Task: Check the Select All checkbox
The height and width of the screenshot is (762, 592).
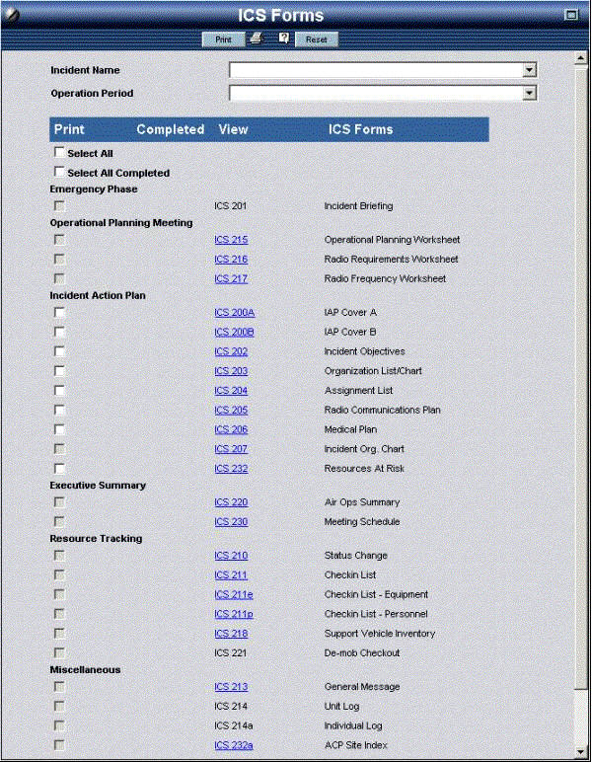Action: point(60,153)
